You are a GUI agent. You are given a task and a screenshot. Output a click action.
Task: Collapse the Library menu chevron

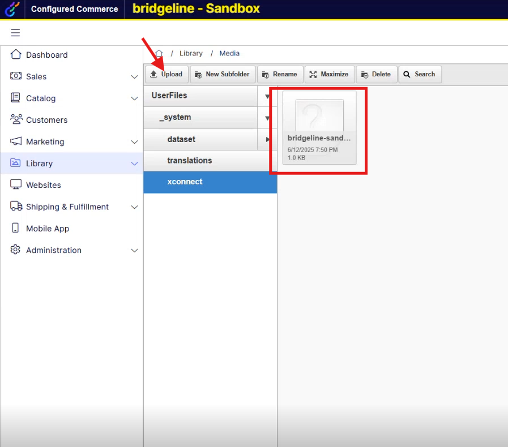[134, 164]
